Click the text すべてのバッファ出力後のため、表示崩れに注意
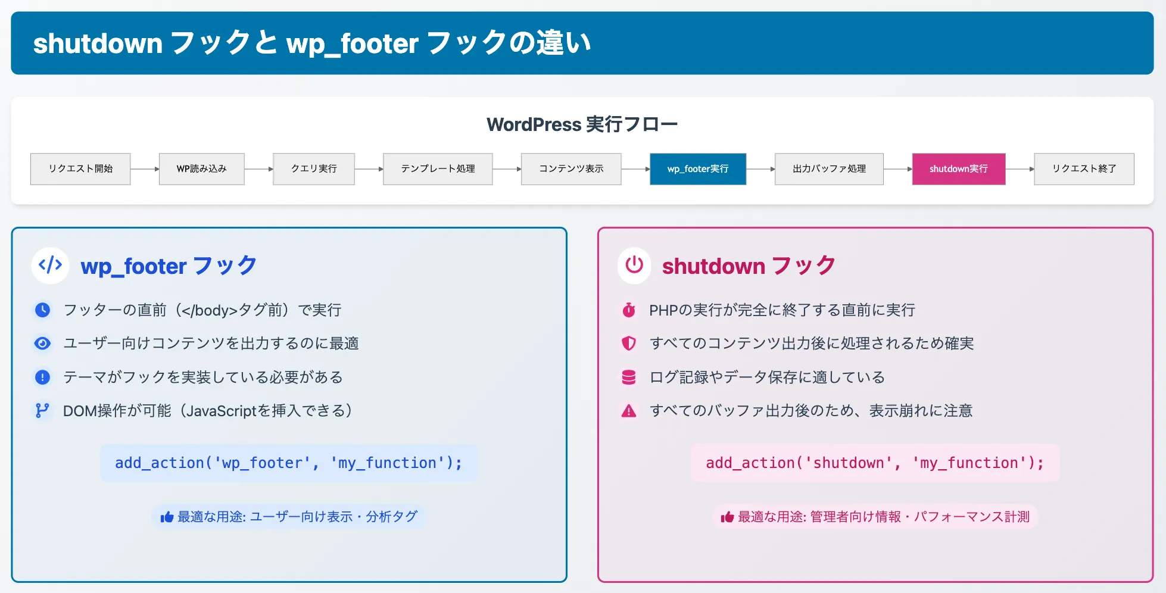Viewport: 1166px width, 593px height. pos(811,411)
